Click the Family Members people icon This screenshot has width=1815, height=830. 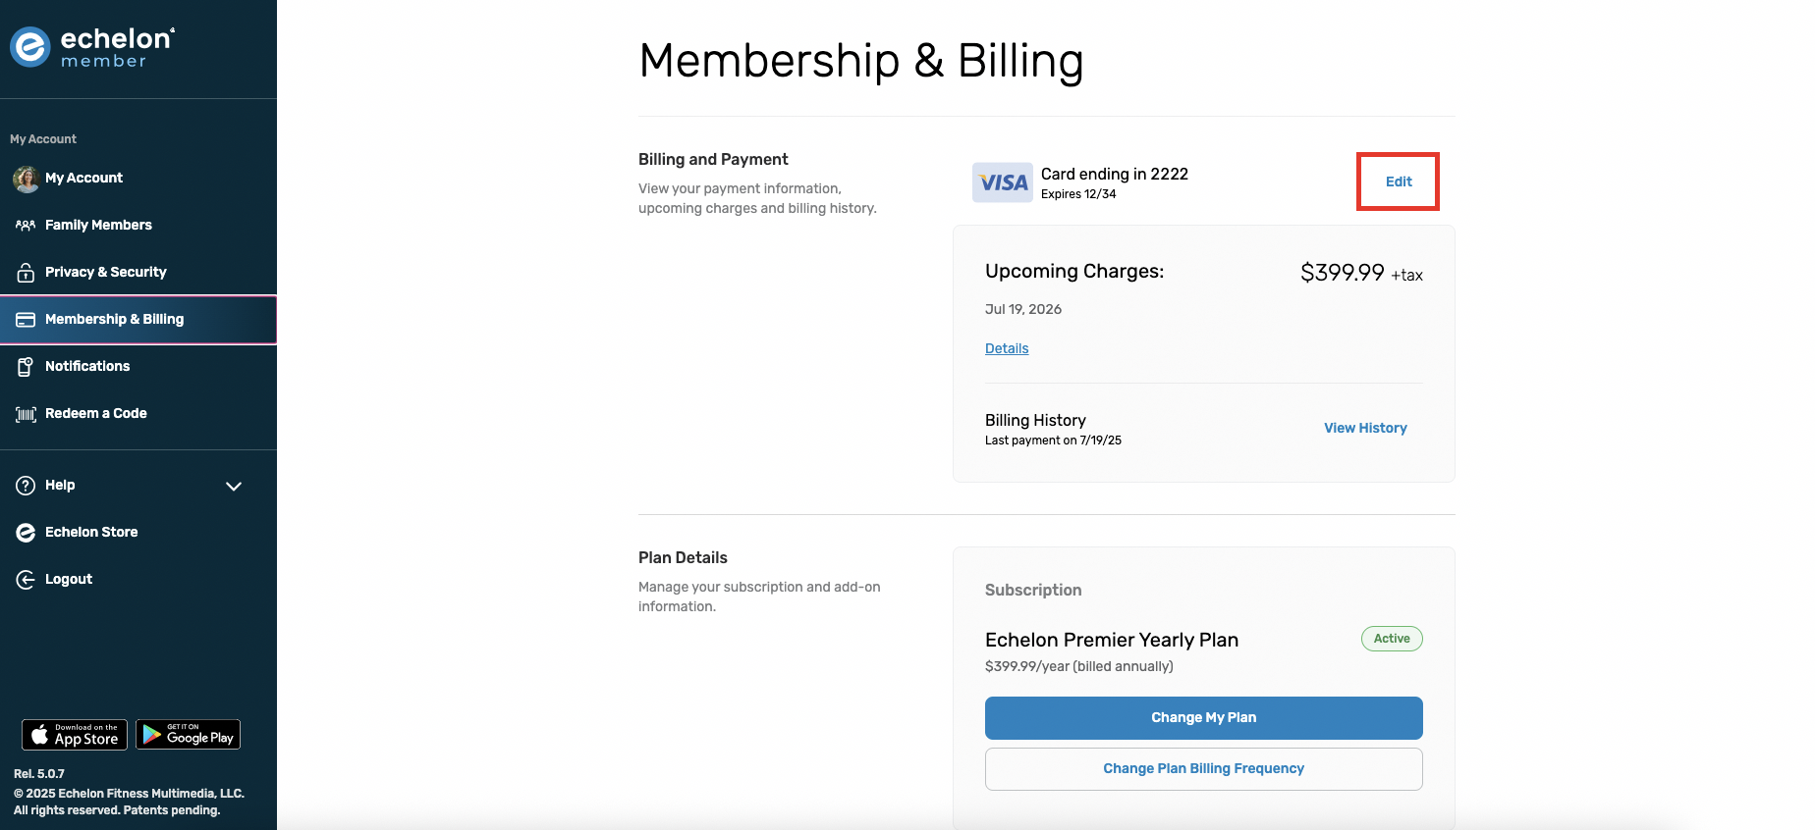pyautogui.click(x=26, y=226)
